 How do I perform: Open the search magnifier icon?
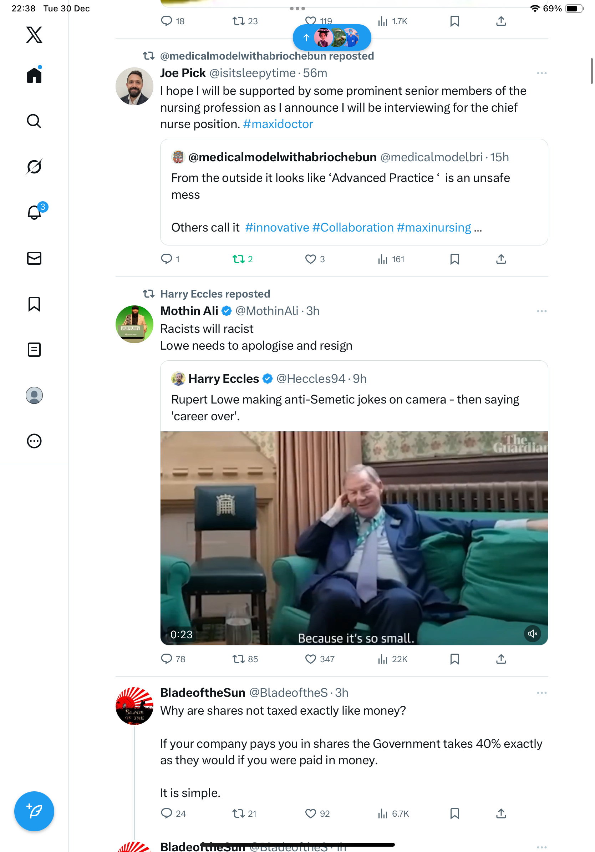[34, 121]
